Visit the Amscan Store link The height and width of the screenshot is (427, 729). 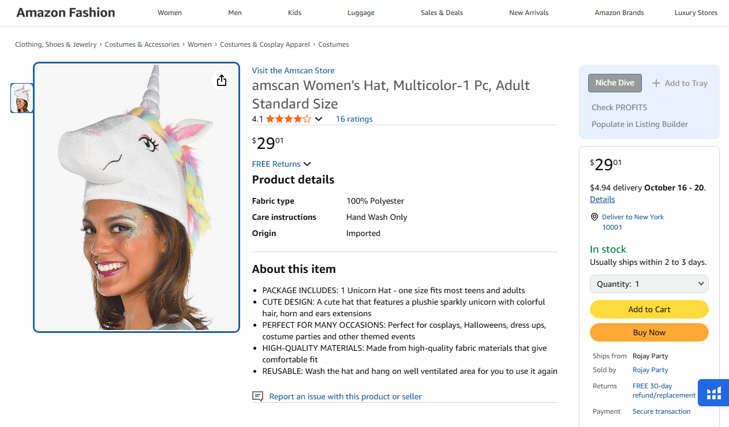click(x=293, y=70)
